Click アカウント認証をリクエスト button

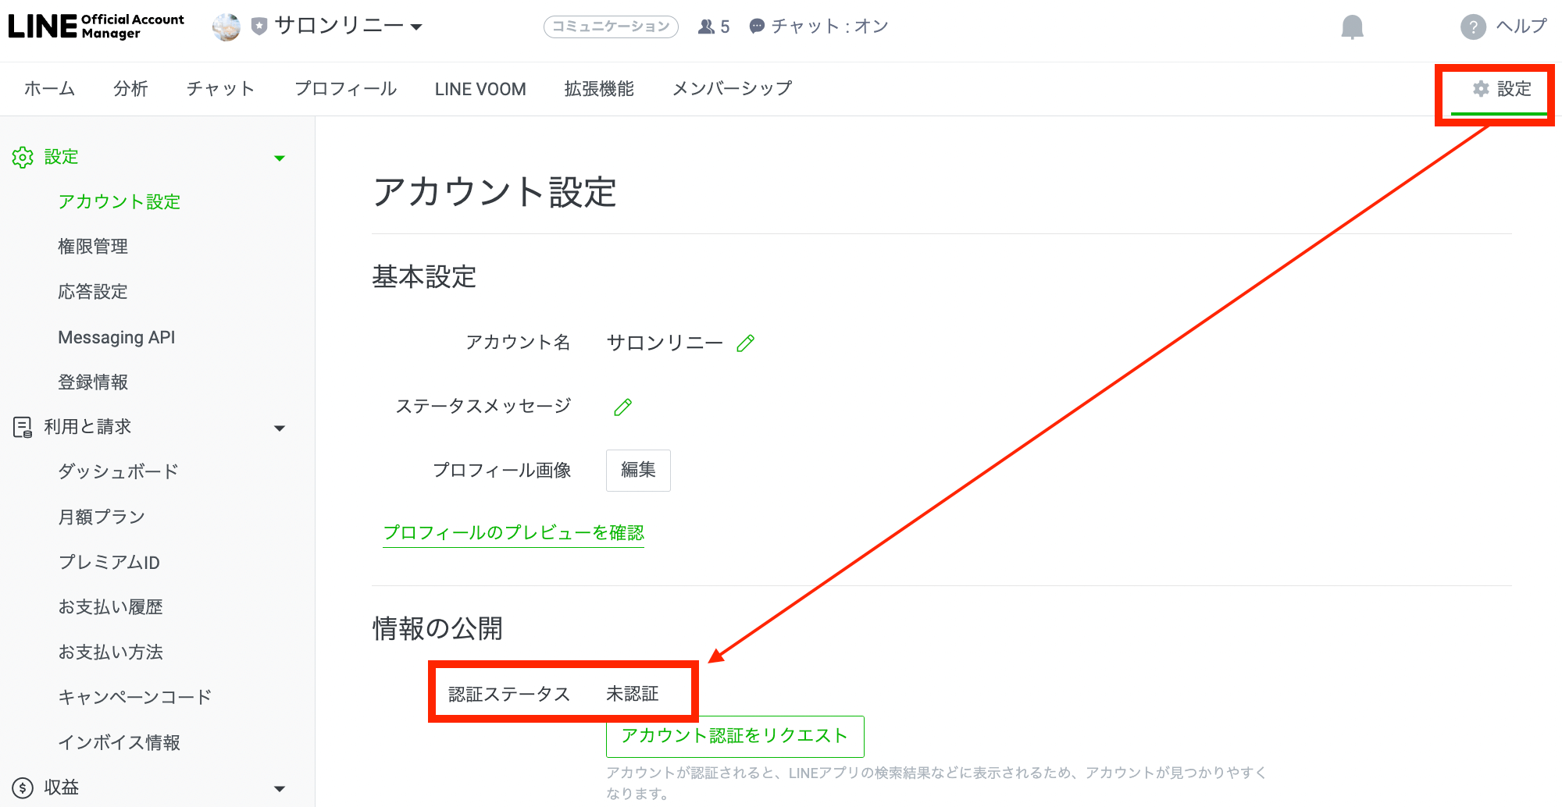[x=734, y=736]
